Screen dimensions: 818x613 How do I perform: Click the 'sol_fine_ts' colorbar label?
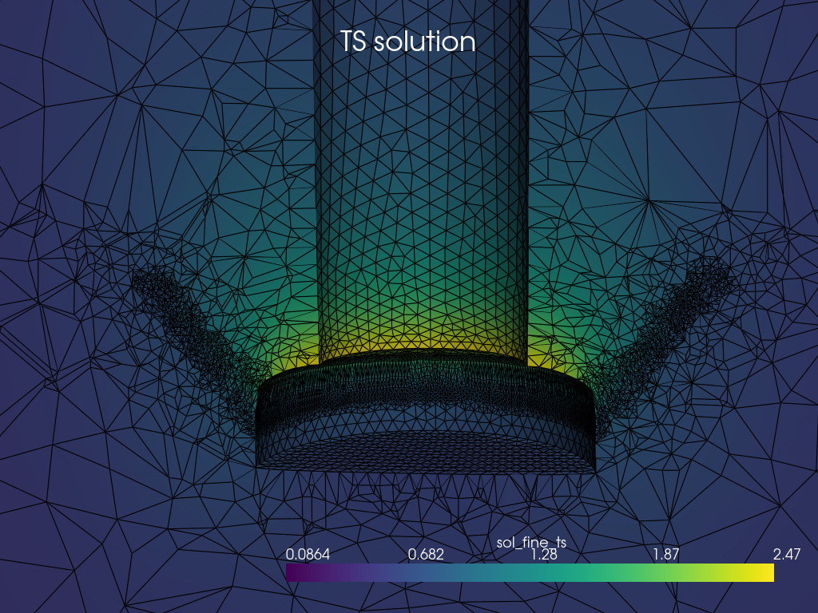pyautogui.click(x=531, y=543)
